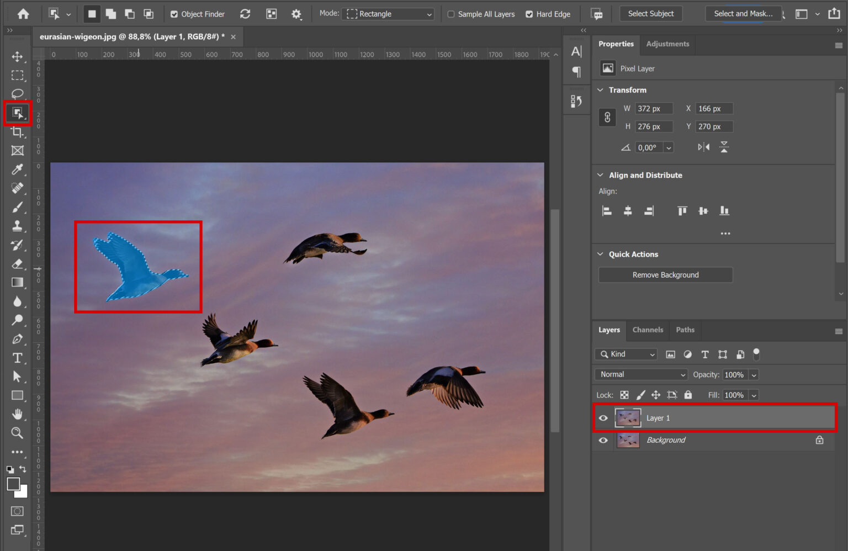848x551 pixels.
Task: Click the Remove Background button
Action: (x=665, y=274)
